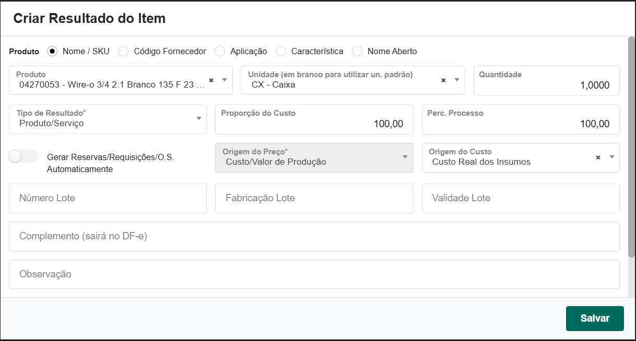Open the Tipo de Resultado dropdown
The height and width of the screenshot is (341, 636).
pyautogui.click(x=198, y=118)
